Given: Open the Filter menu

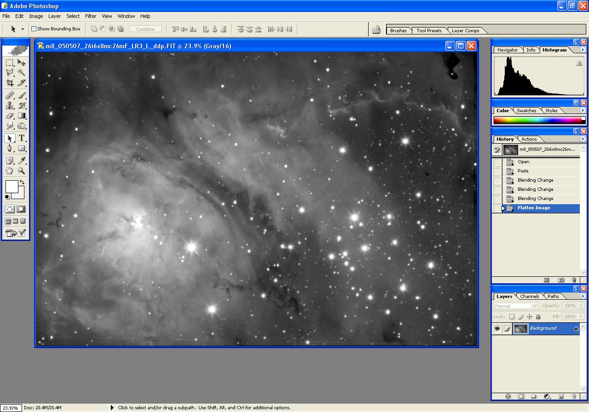Looking at the screenshot, I should [x=91, y=16].
